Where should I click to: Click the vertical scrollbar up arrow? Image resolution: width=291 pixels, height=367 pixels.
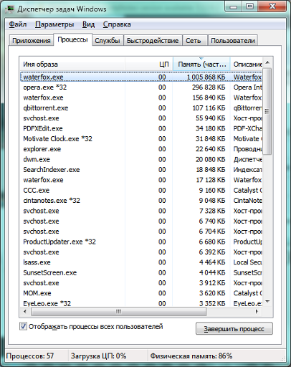point(267,62)
